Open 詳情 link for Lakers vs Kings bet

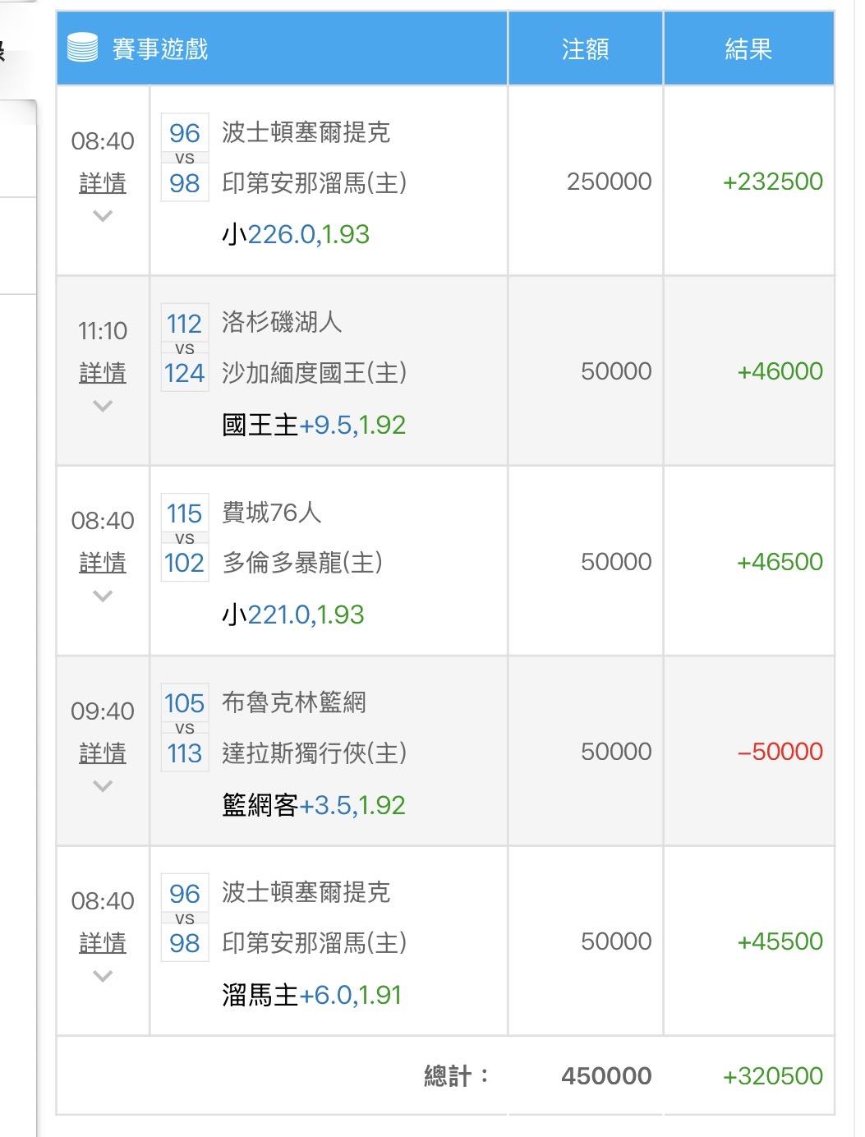[103, 372]
